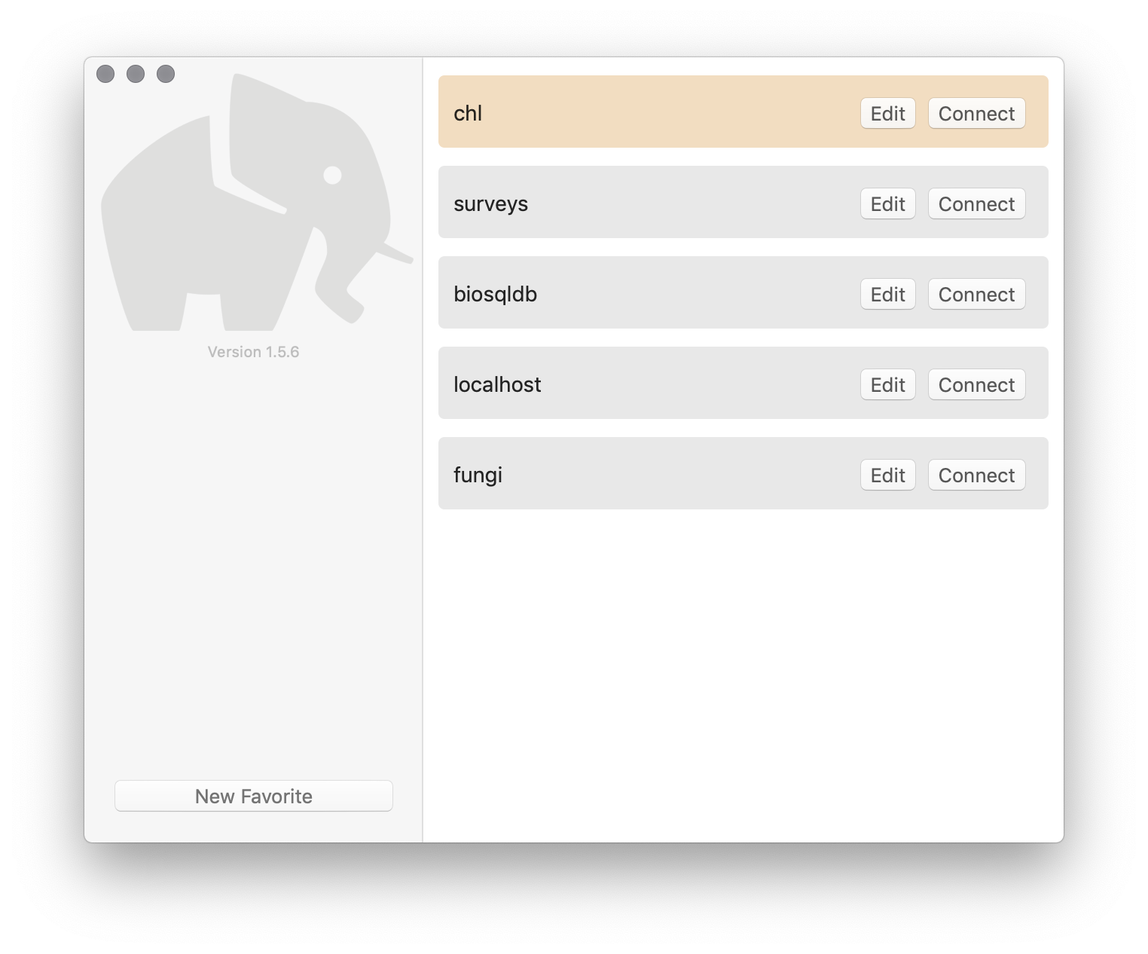Viewport: 1148px width, 954px height.
Task: Connect to the localhost server
Action: tap(976, 384)
